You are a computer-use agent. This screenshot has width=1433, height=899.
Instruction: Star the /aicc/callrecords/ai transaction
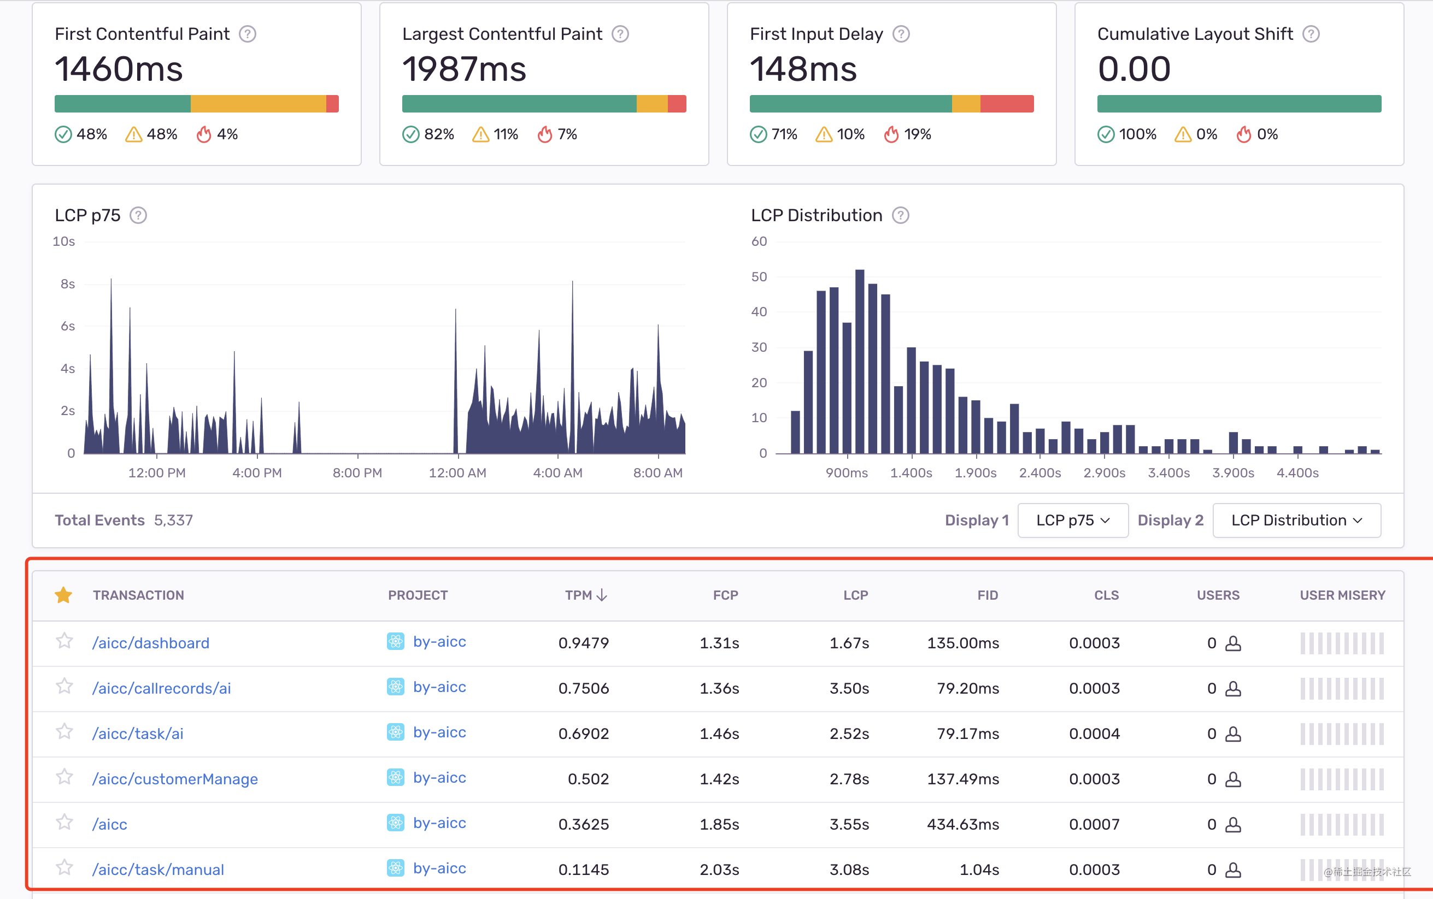click(64, 686)
